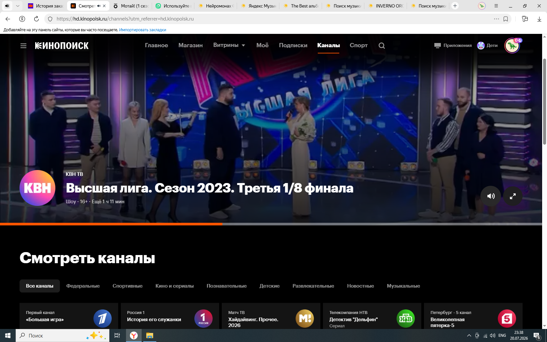Mute the video with the sound button
The height and width of the screenshot is (342, 547).
point(491,196)
